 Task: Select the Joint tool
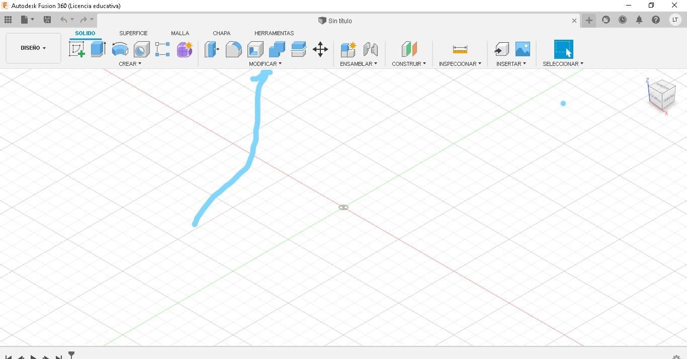[370, 49]
